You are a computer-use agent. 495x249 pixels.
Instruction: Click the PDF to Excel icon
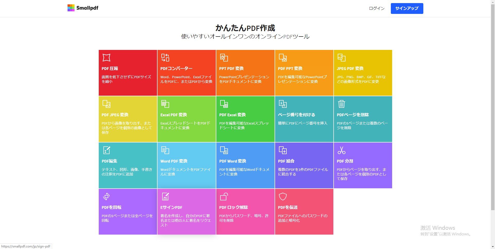224,104
